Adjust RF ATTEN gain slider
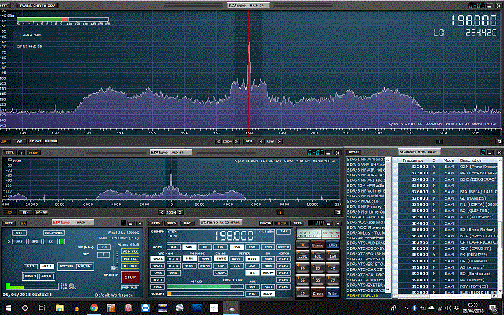Image resolution: width=504 pixels, height=315 pixels. click(113, 267)
